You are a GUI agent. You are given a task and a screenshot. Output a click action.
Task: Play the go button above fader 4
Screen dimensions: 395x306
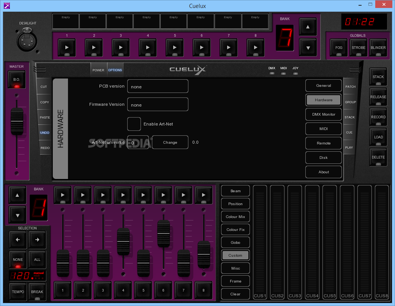[x=123, y=195]
